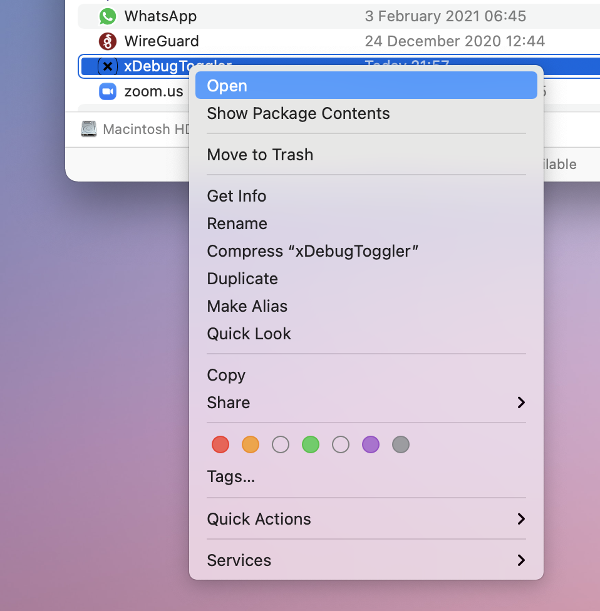600x611 pixels.
Task: Expand the Services submenu arrow
Action: click(521, 560)
